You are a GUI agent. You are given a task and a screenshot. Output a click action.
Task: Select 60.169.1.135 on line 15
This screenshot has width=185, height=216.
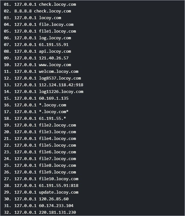(x=54, y=98)
